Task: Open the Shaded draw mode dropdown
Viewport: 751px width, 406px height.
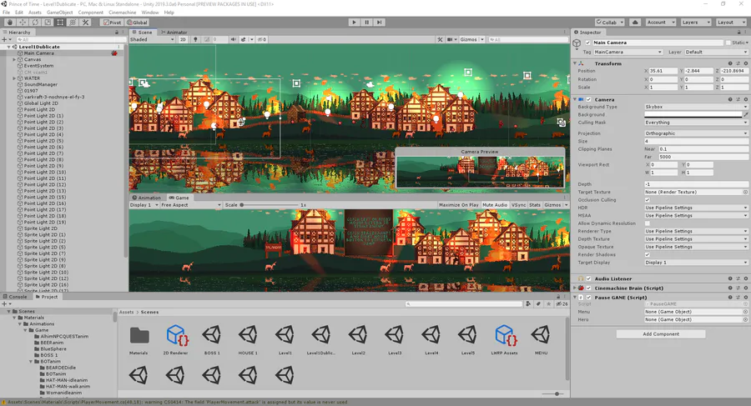Action: click(152, 39)
